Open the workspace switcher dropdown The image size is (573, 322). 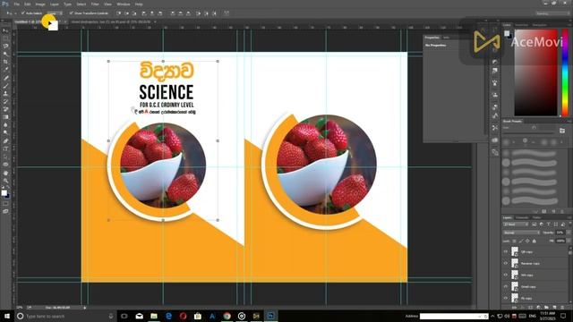click(x=552, y=13)
